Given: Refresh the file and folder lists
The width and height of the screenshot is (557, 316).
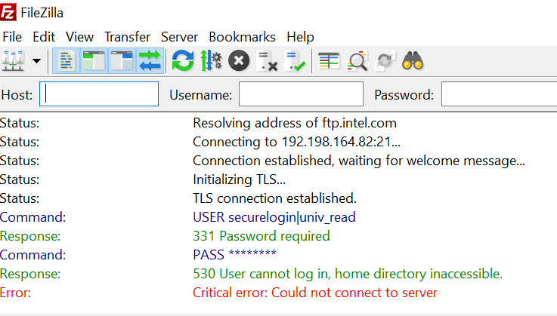Looking at the screenshot, I should coord(182,60).
